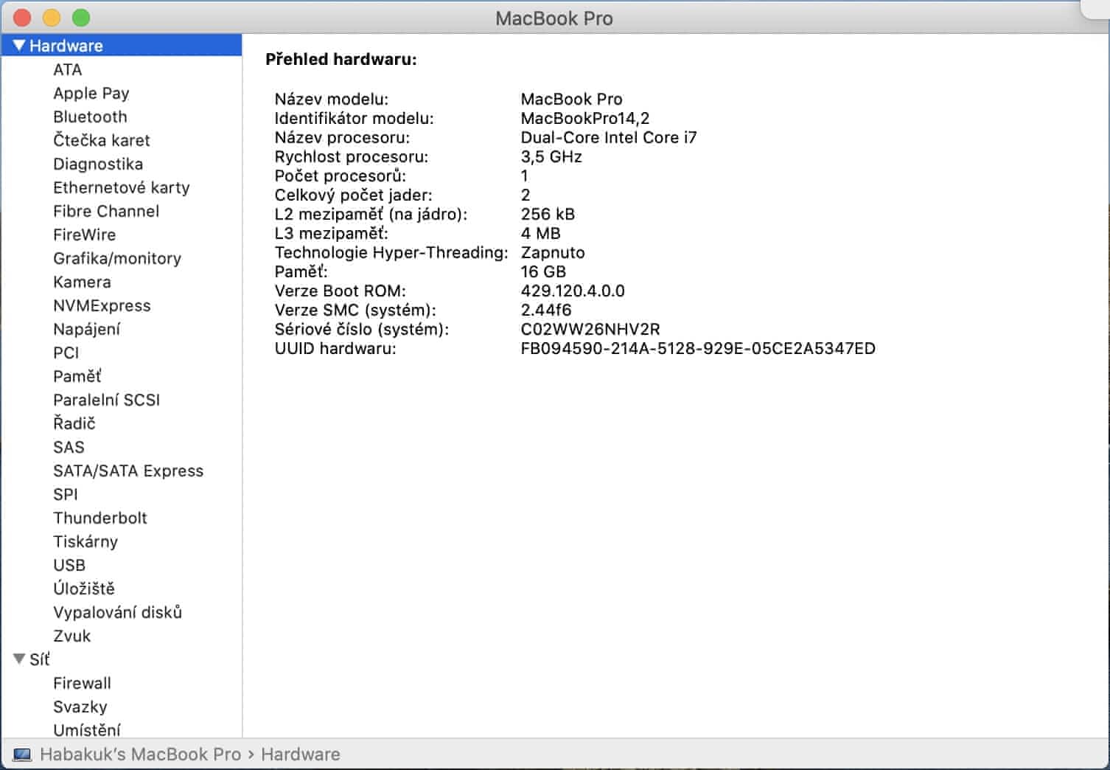
Task: Click SMC version 2.44f6
Action: (546, 310)
